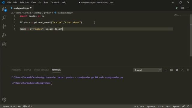Expand the Desktop breadcrumb segment
Screen dimensions: 192x108
click(37, 13)
